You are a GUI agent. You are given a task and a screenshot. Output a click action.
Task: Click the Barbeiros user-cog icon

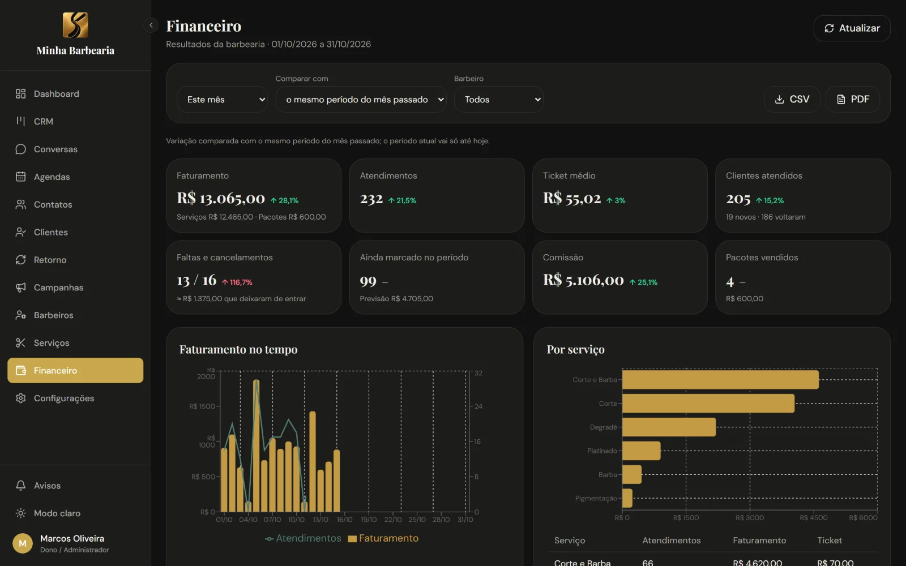21,315
